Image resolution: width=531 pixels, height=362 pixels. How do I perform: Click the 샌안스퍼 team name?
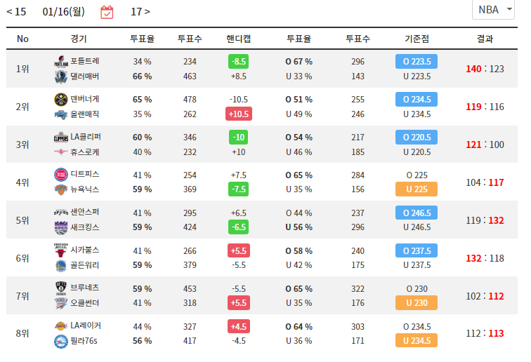(85, 212)
